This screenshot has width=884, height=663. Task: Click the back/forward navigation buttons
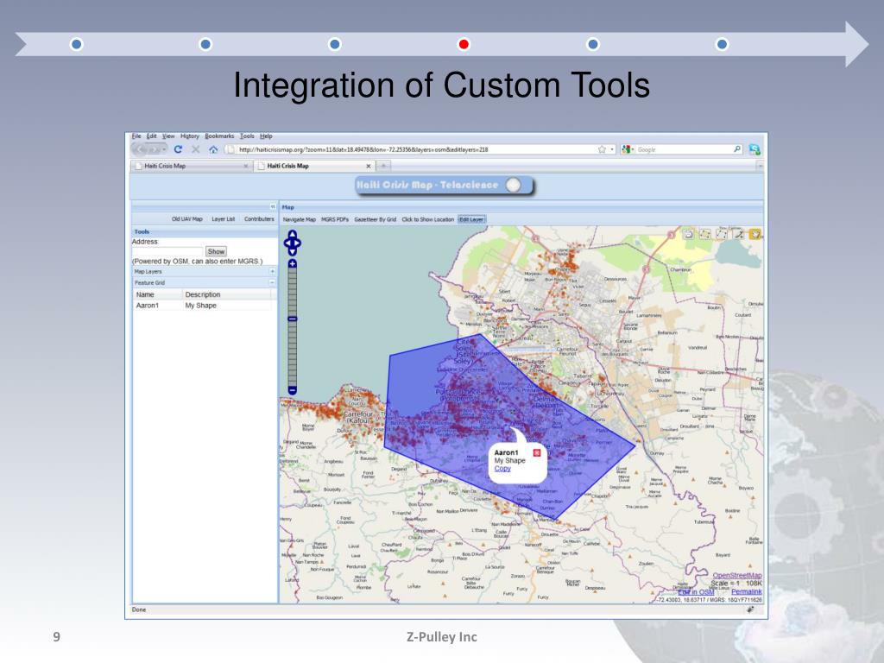pos(148,149)
